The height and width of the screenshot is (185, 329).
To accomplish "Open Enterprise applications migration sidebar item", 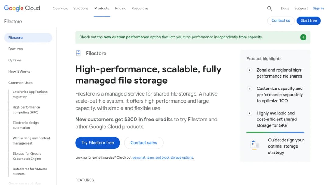I will 30,95.
